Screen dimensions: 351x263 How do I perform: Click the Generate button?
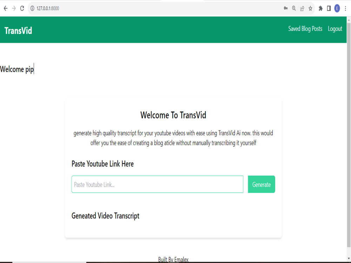(261, 184)
